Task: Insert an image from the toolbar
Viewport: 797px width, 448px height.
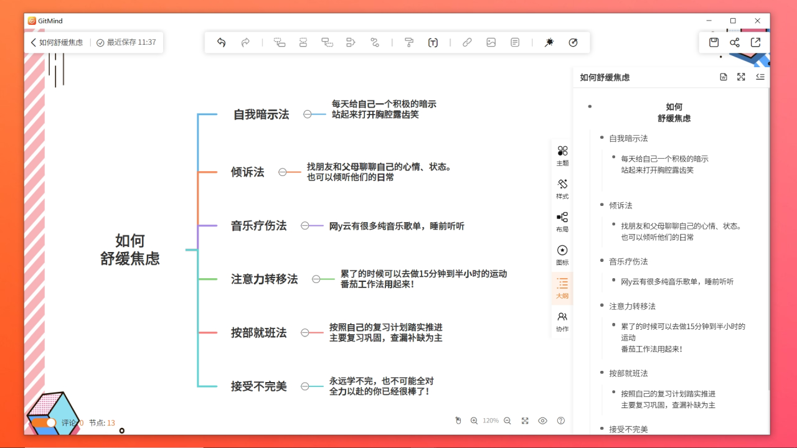Action: pos(491,42)
